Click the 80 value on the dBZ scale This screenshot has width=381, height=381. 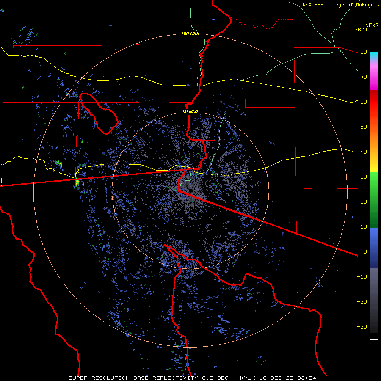(364, 52)
